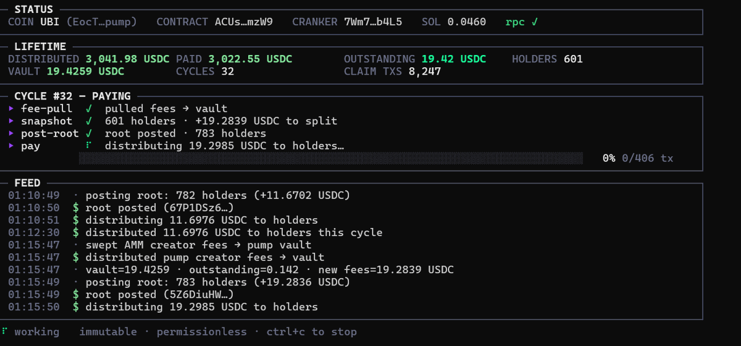The image size is (741, 346).
Task: Click the SOL balance 0.0460
Action: point(466,22)
